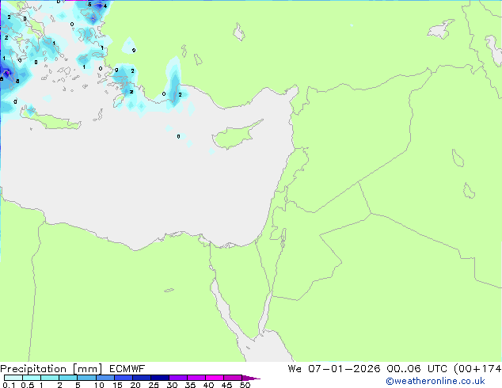Click legend scale label '45'
Image resolution: width=502 pixels, height=388 pixels.
click(x=226, y=385)
